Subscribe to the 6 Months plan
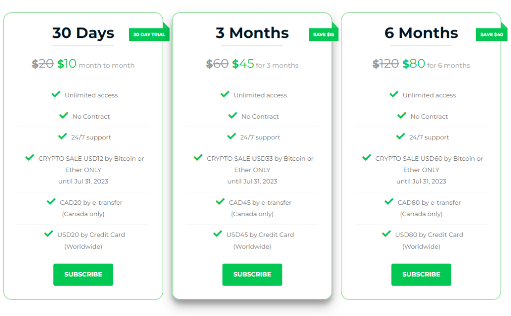The image size is (511, 316). 421,274
